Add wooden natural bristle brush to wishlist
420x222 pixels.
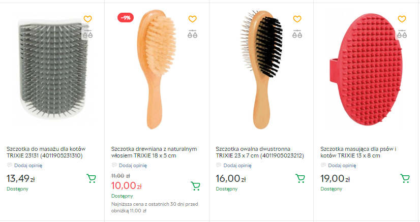tap(192, 19)
